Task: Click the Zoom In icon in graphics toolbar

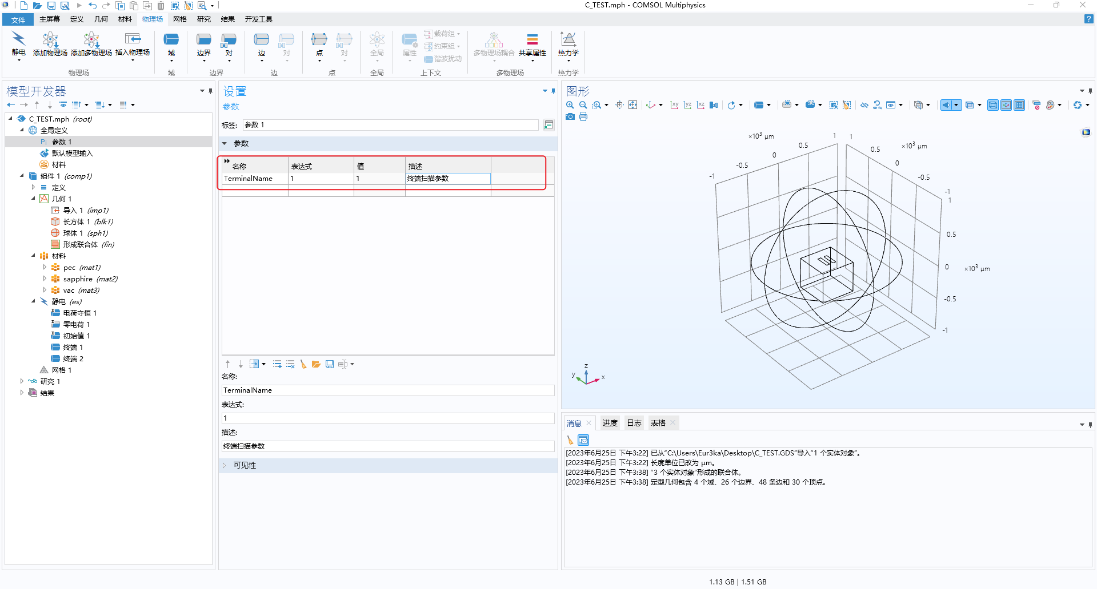Action: point(570,105)
